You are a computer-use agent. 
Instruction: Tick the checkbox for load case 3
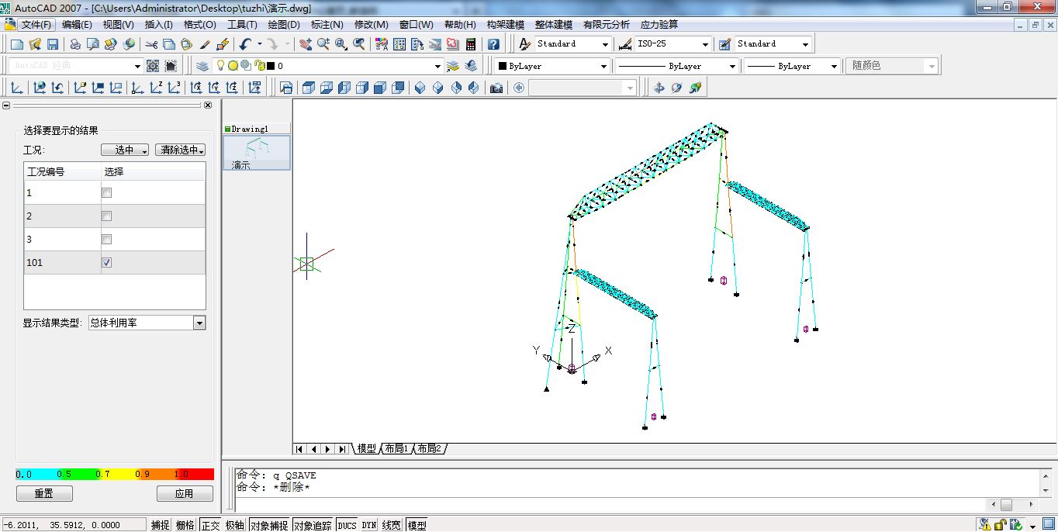coord(107,240)
